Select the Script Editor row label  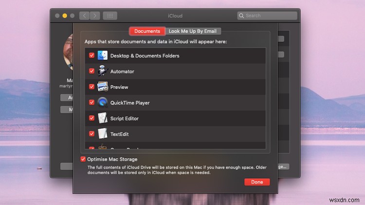(124, 118)
